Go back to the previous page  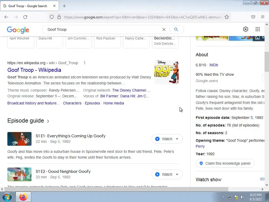(6, 17)
